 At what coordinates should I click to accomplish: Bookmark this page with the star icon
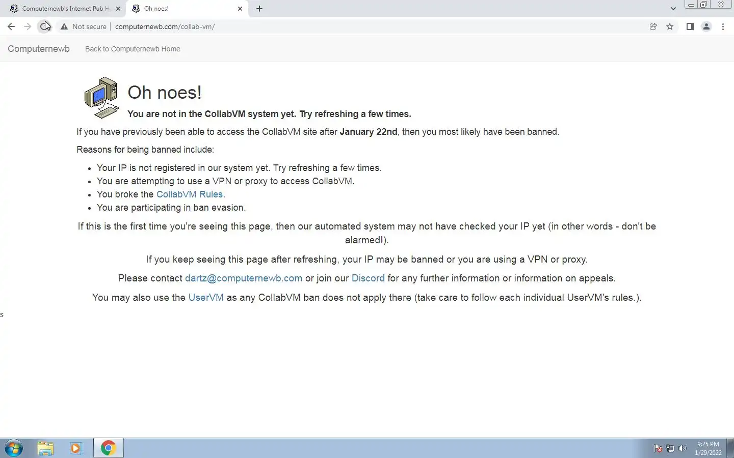coord(670,26)
